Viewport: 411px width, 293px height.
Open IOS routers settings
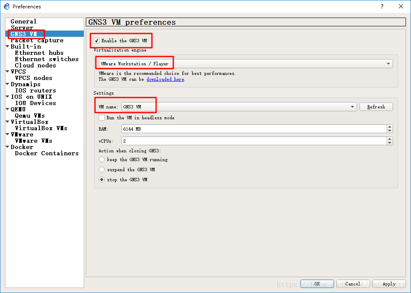coord(36,91)
